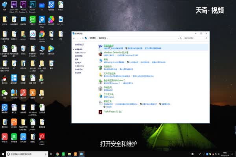The image size is (236, 157).
Task: Click the 备份和还原(Windows 7) icon
Action: point(100,82)
